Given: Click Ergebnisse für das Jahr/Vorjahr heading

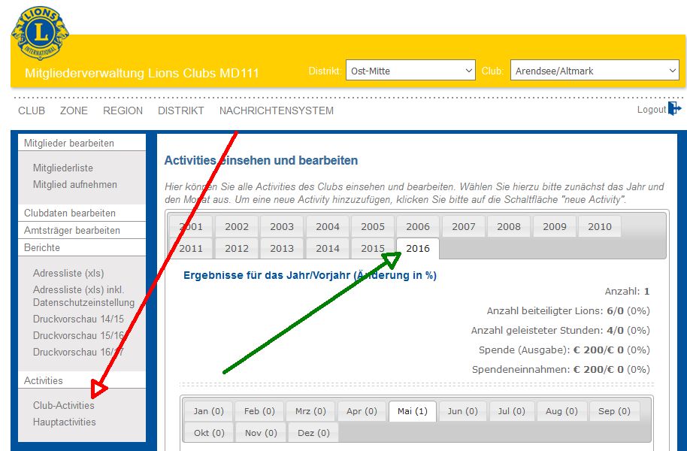Looking at the screenshot, I should pos(310,275).
